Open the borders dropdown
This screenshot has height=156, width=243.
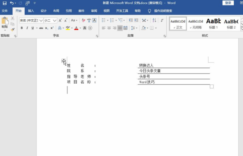[156, 28]
